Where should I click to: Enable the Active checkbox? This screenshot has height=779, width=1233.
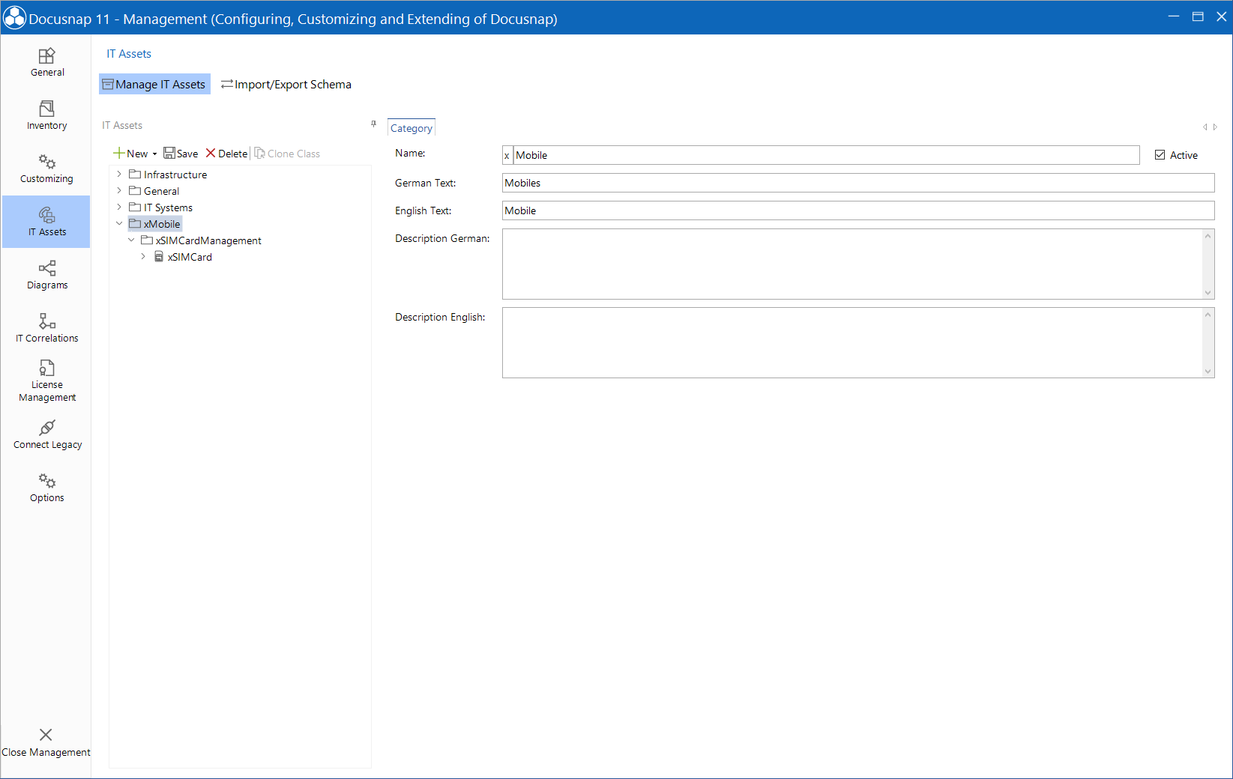(1159, 154)
